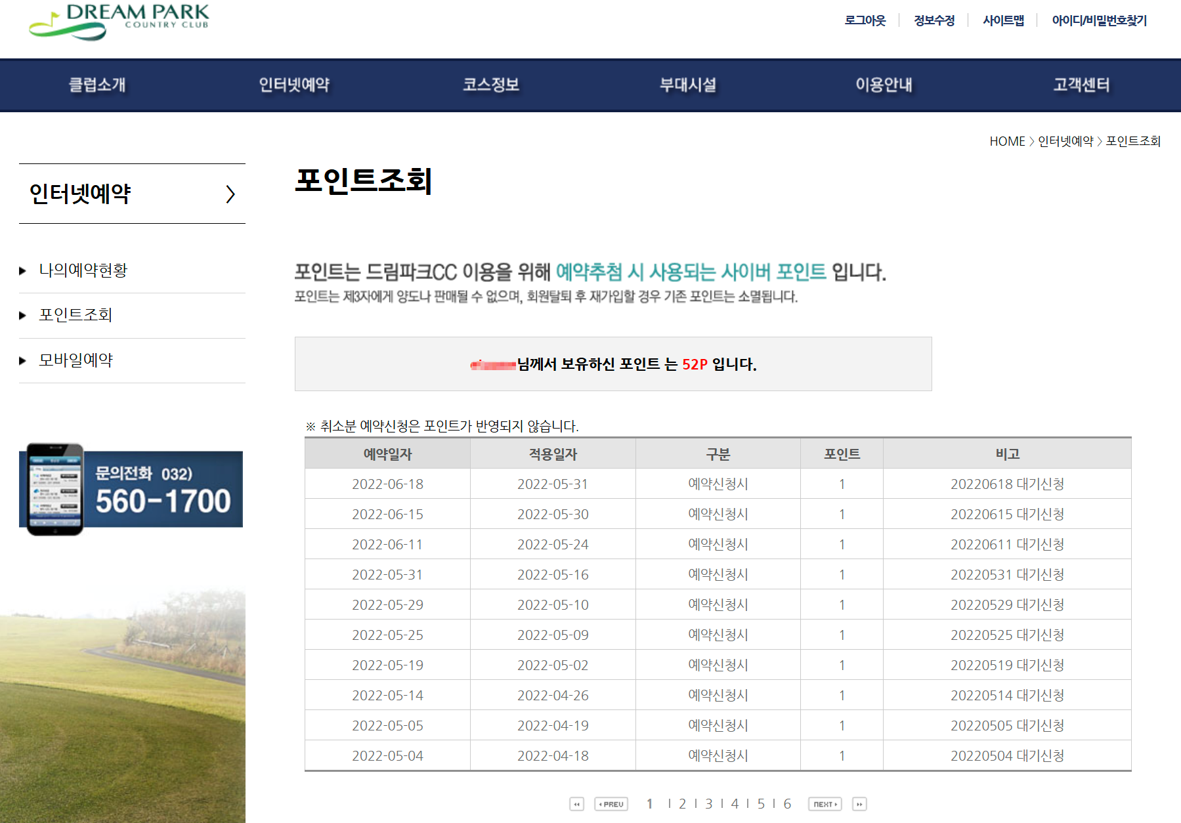Click the 비고 column header
This screenshot has height=823, width=1181.
[1008, 454]
